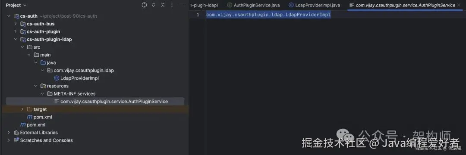Viewport: 466px width, 155px height.
Task: Click the com.vijay.csauthplugin.ldap.LdapProviderImpl editor text
Action: pos(268,15)
